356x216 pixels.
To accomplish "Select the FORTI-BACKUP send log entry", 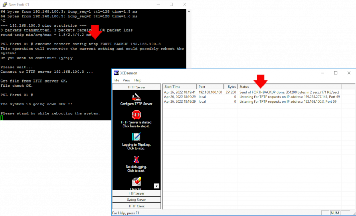I will pos(243,92).
